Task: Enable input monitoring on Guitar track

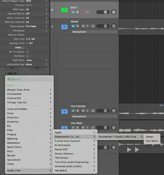Action: (87, 26)
